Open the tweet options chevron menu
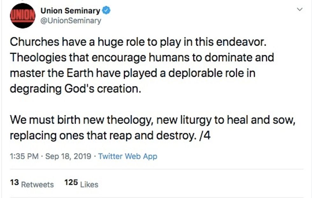 [300, 10]
